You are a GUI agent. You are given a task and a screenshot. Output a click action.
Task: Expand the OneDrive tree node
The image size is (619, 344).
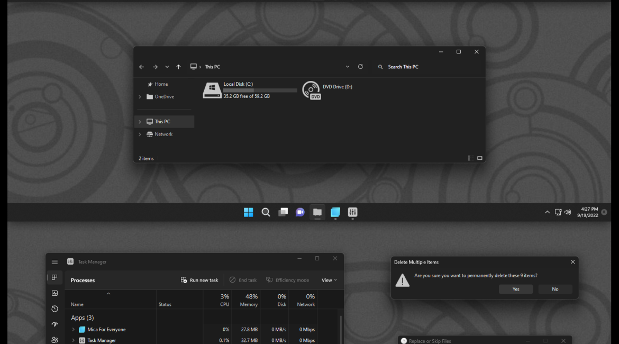[x=140, y=97]
